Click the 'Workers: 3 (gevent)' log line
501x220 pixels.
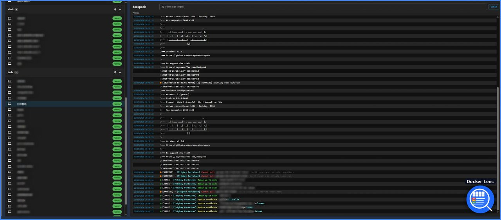click(315, 94)
